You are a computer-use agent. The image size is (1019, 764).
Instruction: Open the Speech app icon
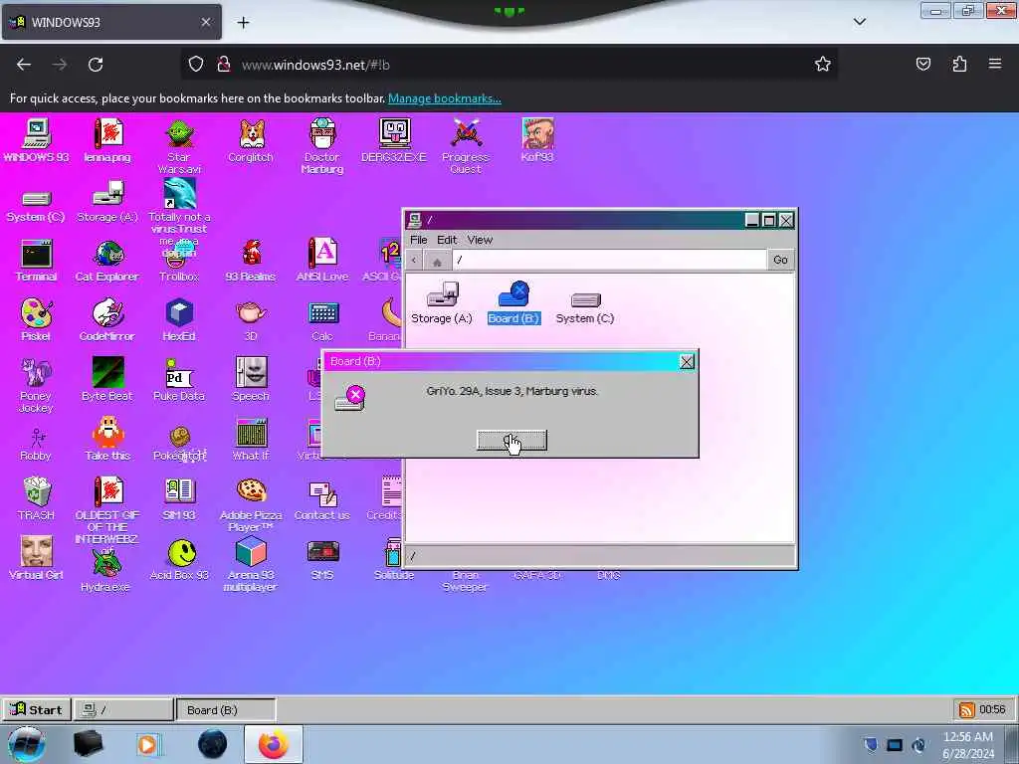tap(251, 380)
